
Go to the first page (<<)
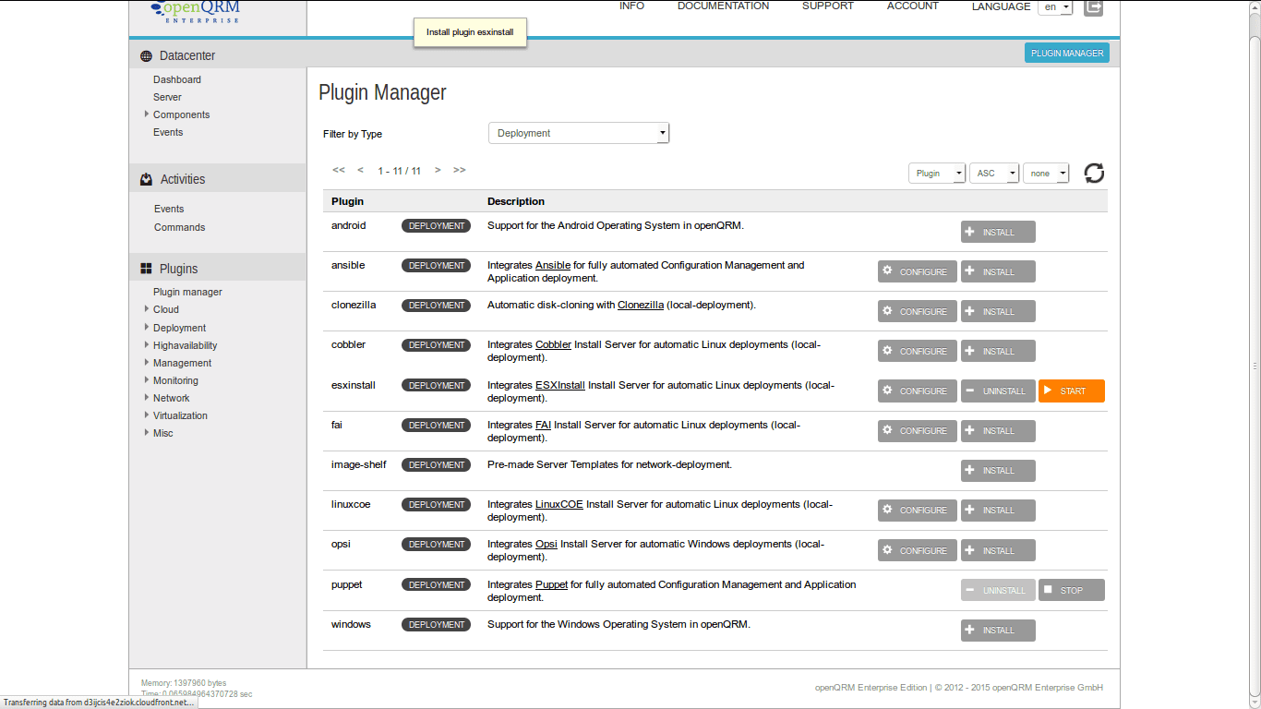[x=339, y=170]
